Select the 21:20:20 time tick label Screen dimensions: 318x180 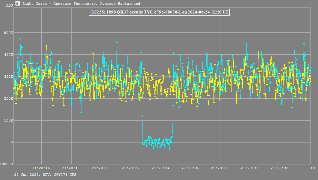click(x=101, y=168)
